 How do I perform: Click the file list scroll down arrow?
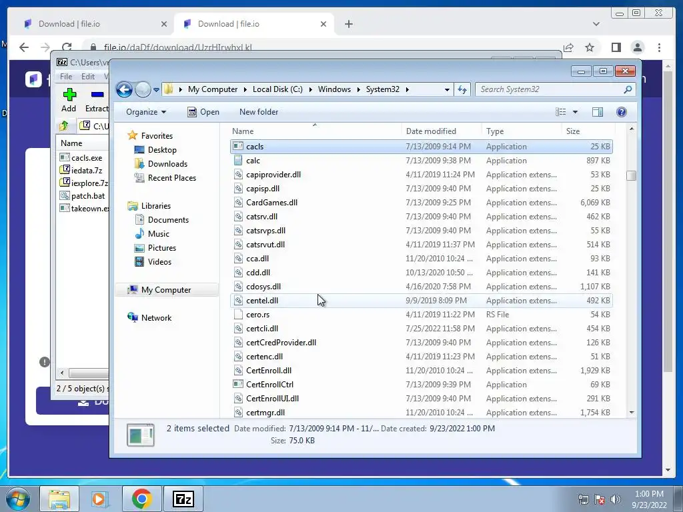pos(632,412)
